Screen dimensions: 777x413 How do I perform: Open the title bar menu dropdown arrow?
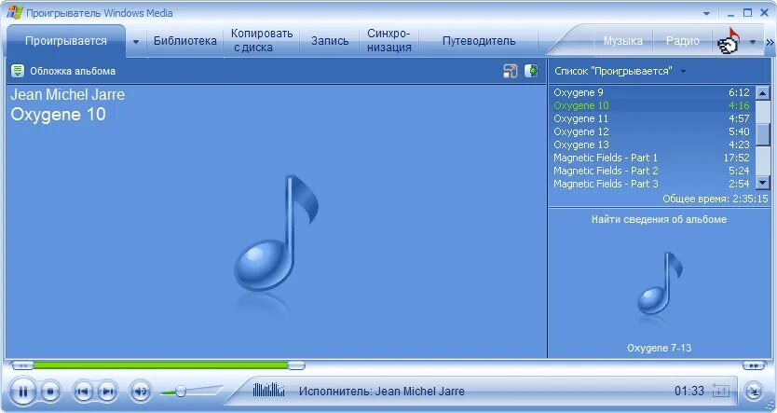706,14
